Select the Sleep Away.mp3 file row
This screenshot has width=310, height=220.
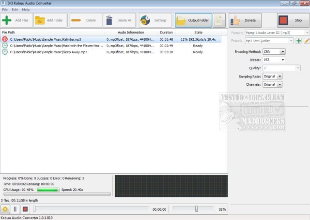[x=111, y=52]
